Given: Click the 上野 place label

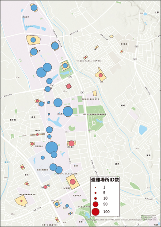Looking at the screenshot, I should [157, 13].
